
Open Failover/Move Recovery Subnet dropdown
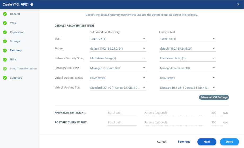(118, 49)
